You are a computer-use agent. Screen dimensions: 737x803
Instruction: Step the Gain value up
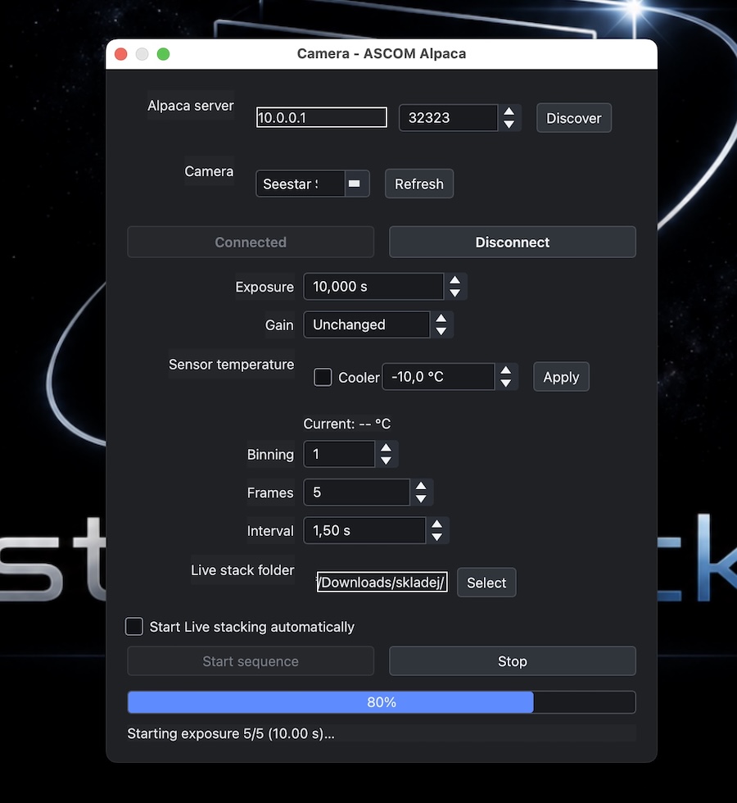pyautogui.click(x=441, y=319)
